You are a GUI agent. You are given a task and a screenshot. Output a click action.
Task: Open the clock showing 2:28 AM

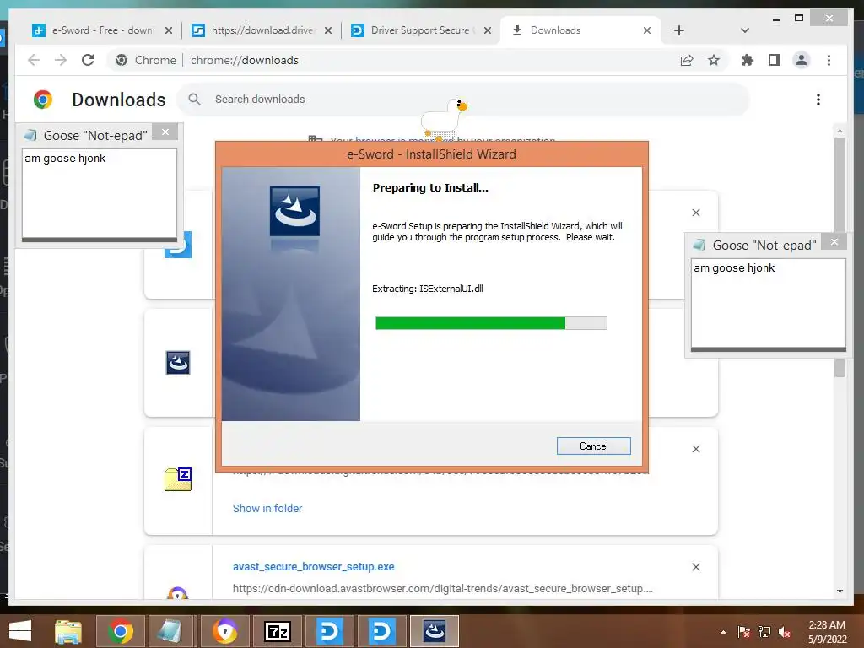(x=827, y=632)
